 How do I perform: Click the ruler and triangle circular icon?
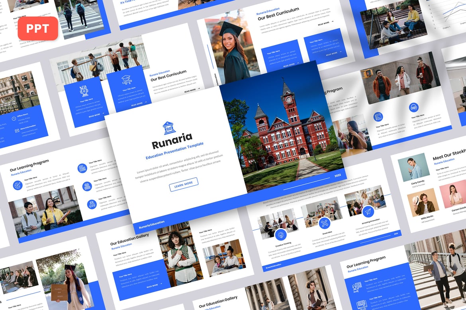pyautogui.click(x=378, y=116)
